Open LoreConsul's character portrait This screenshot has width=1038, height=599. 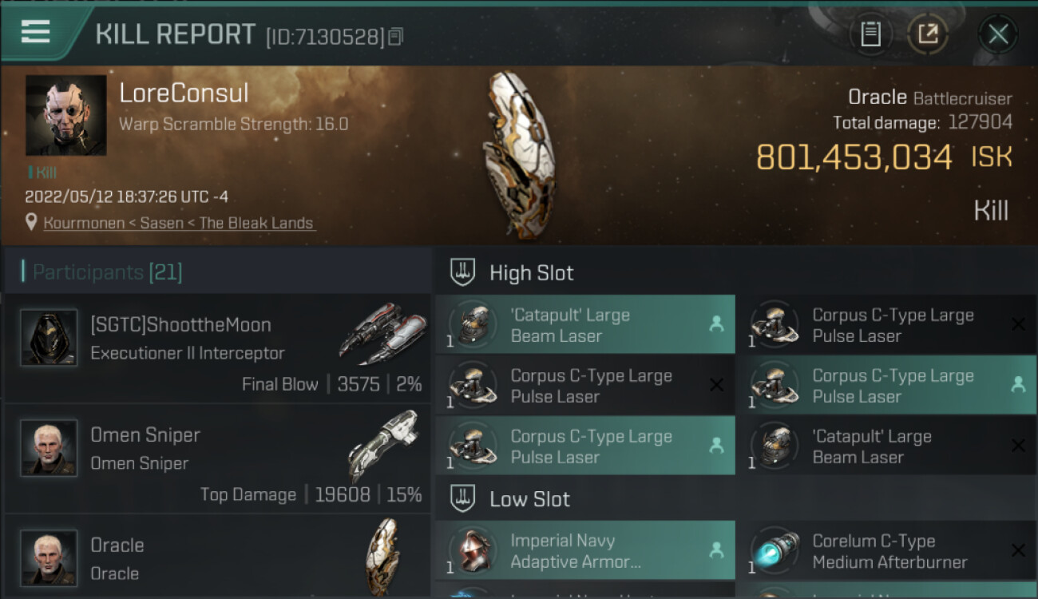click(x=66, y=115)
